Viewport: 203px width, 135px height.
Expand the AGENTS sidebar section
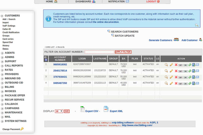2,53
